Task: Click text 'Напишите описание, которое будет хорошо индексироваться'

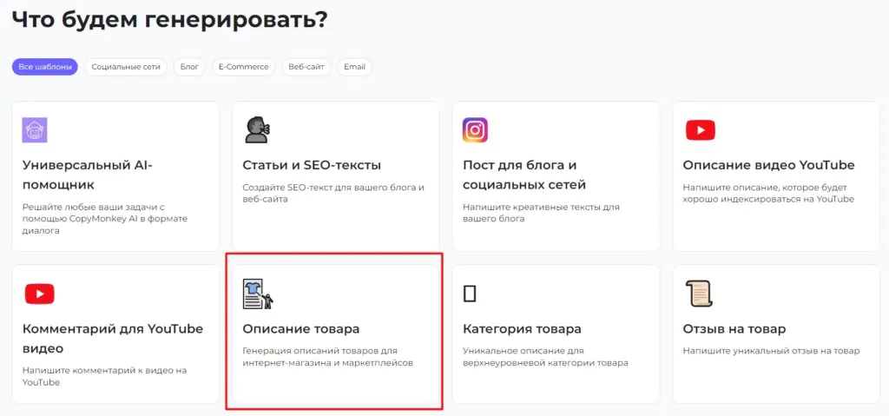Action: pos(768,193)
